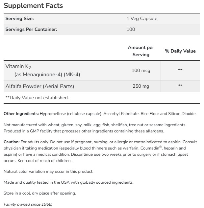Click the Amount per Serving column header

pos(141,51)
